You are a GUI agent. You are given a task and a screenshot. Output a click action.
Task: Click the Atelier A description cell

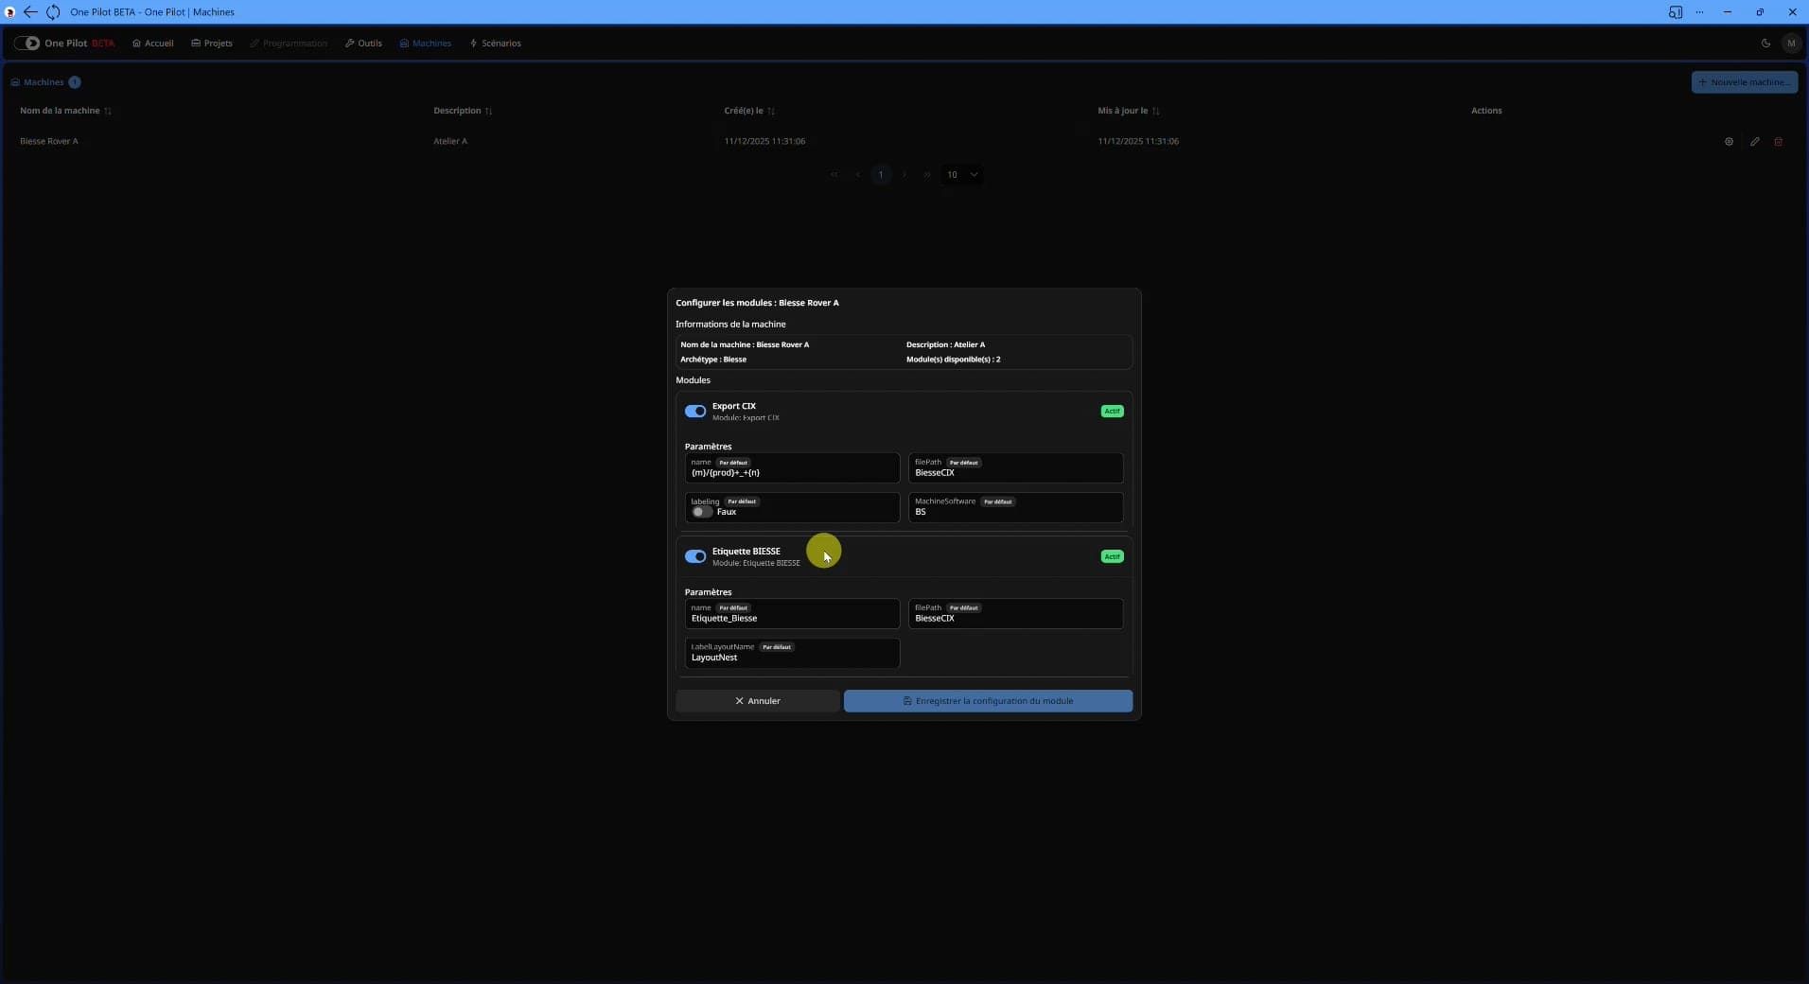point(450,141)
